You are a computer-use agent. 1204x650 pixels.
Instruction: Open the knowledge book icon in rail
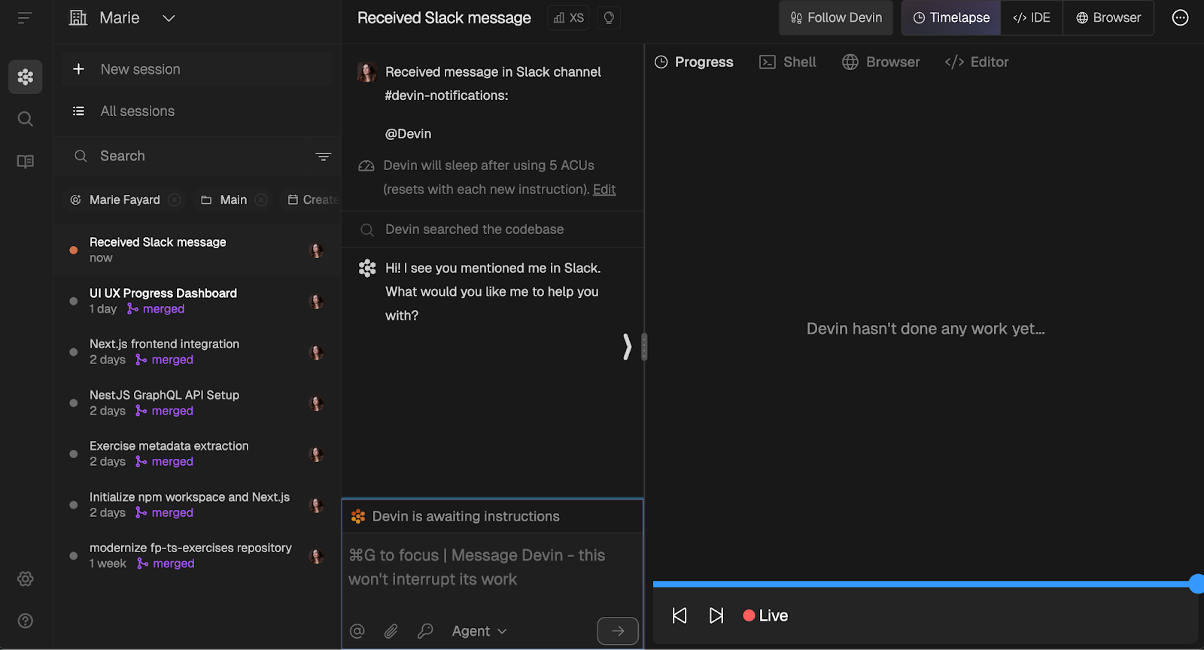[x=25, y=161]
